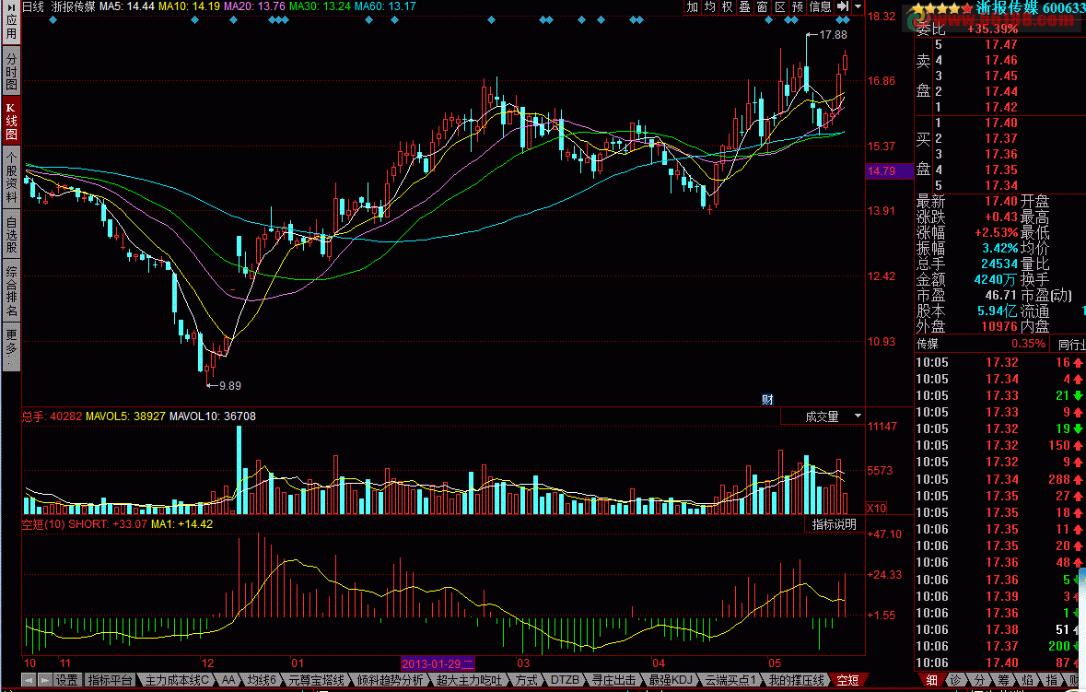The width and height of the screenshot is (1086, 692).
Task: Open the 更多 sidebar tab
Action: coord(11,347)
